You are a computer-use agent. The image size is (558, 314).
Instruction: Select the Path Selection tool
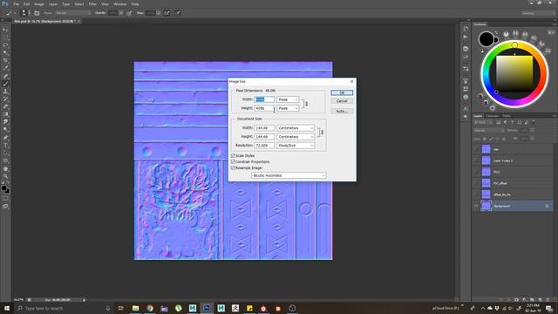(x=5, y=154)
